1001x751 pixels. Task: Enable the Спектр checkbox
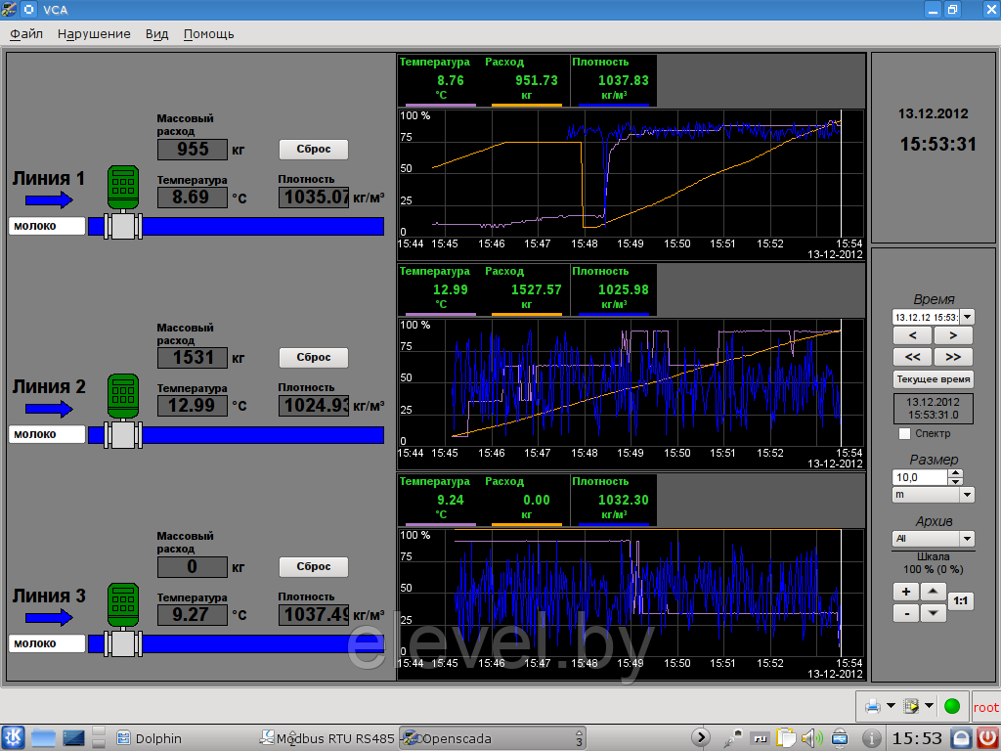point(904,433)
